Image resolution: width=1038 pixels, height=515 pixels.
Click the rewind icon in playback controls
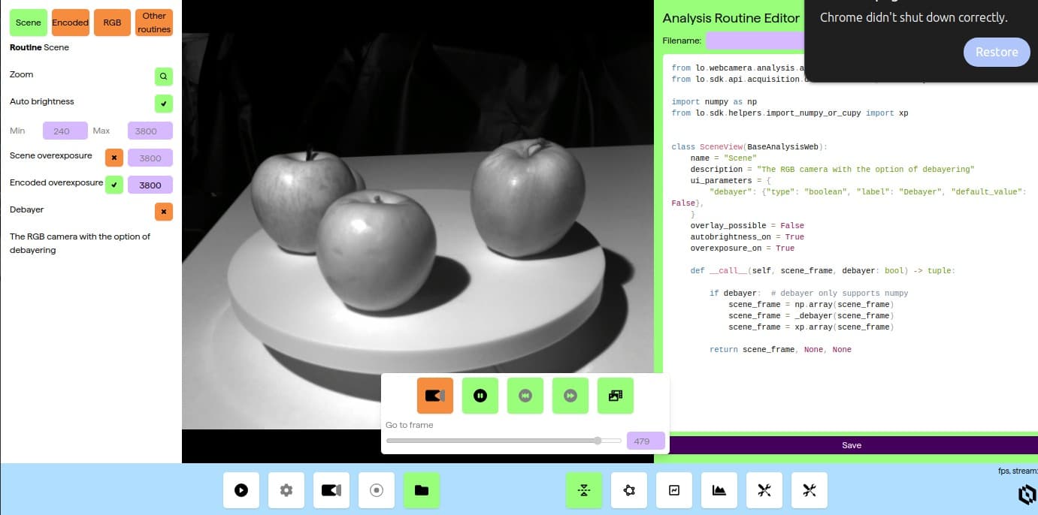pos(525,396)
